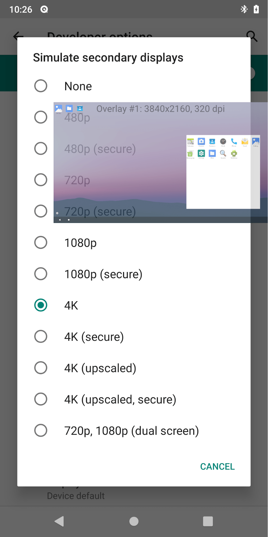Image resolution: width=268 pixels, height=537 pixels.
Task: Open the Calendar app in the overlay
Action: (x=190, y=142)
